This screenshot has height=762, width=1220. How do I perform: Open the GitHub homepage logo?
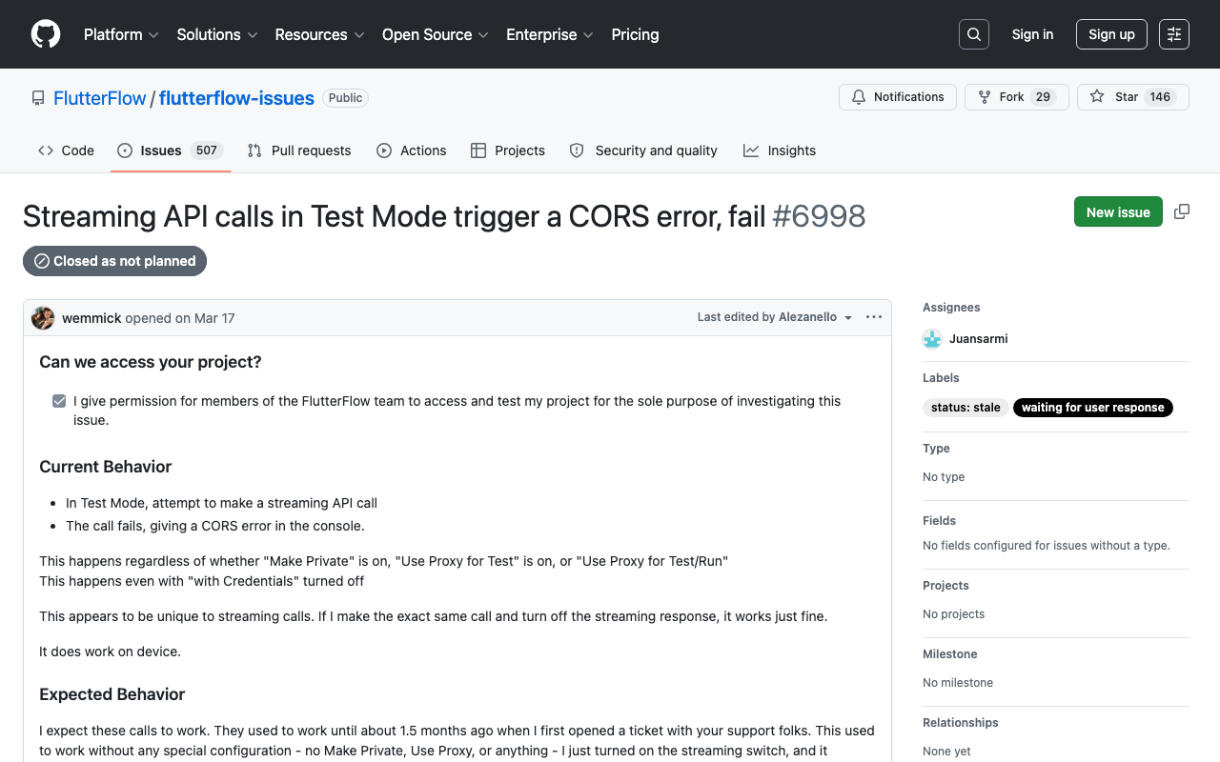(46, 34)
